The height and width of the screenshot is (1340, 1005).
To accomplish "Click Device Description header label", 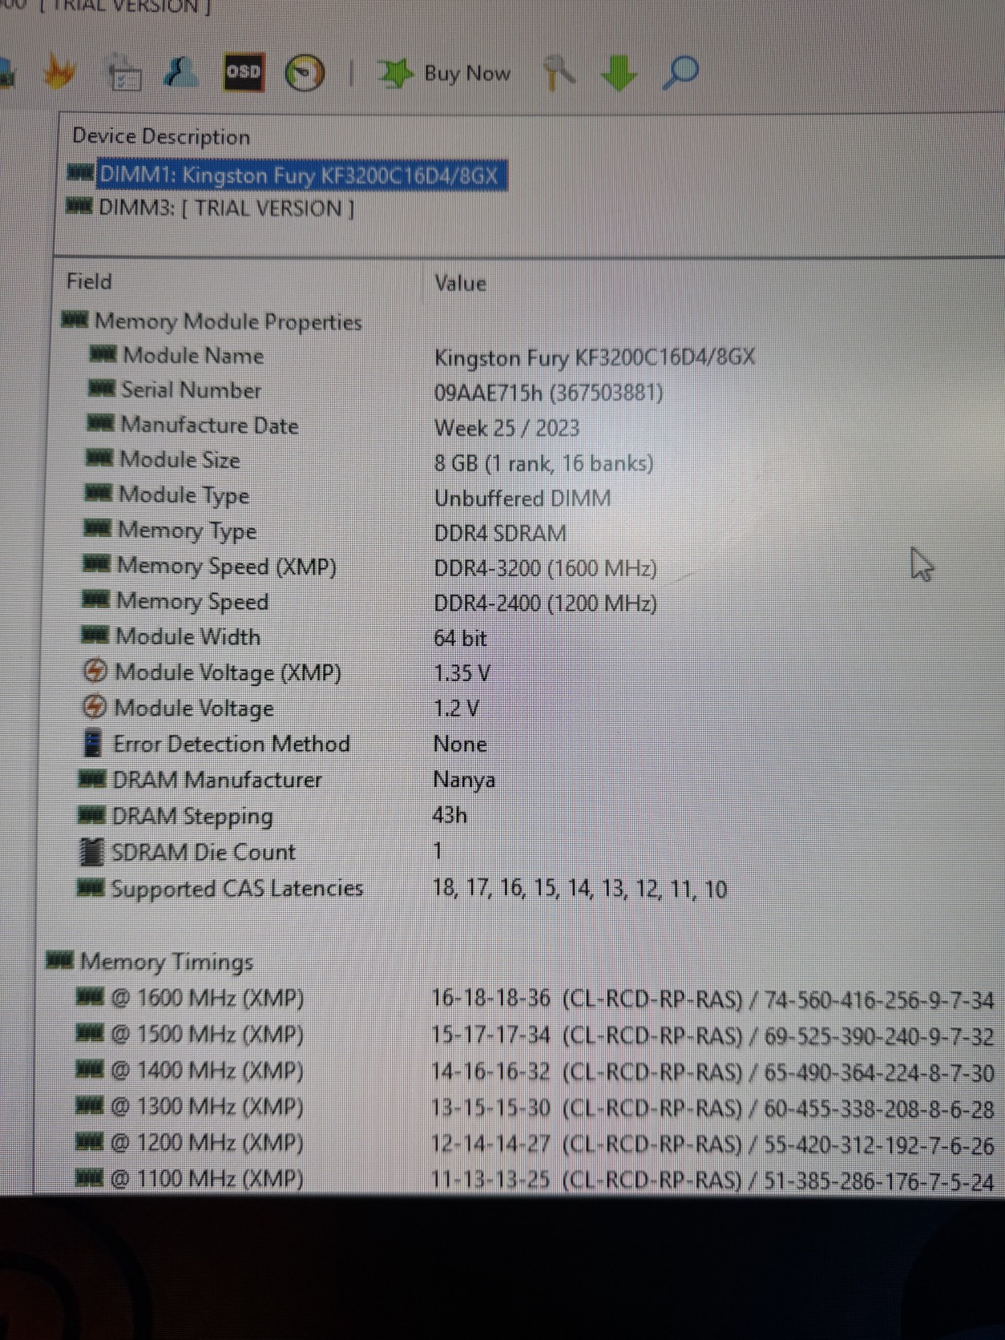I will point(161,136).
